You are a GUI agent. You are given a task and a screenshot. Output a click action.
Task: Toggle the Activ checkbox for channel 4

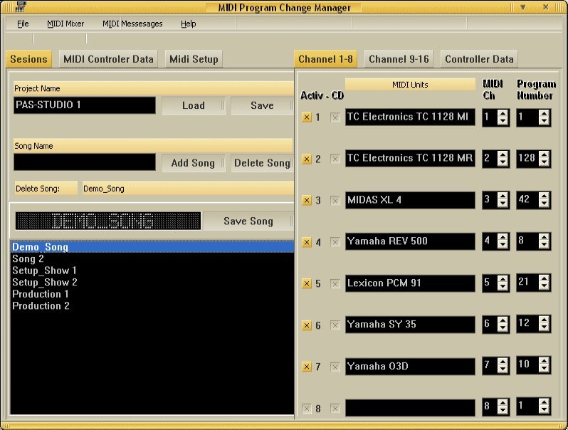[x=307, y=242]
